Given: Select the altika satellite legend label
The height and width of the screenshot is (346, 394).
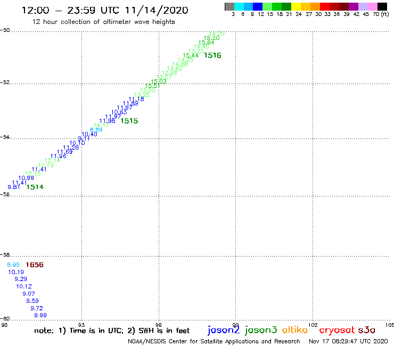Looking at the screenshot, I should [x=295, y=329].
